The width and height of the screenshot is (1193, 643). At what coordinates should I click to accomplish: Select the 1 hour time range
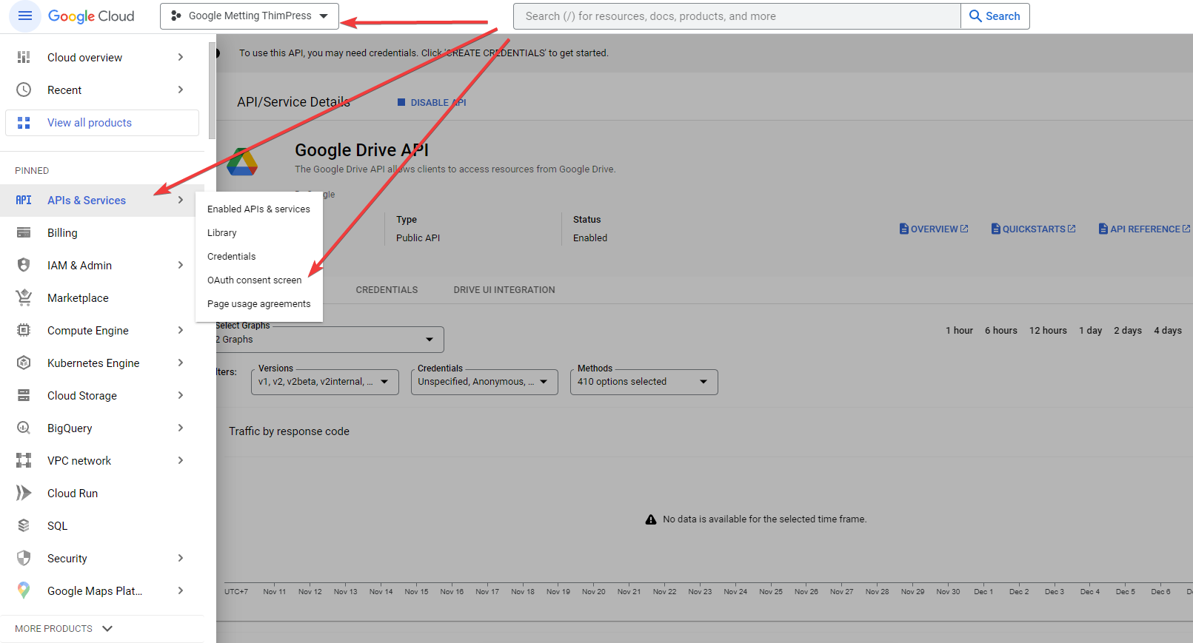pyautogui.click(x=959, y=331)
